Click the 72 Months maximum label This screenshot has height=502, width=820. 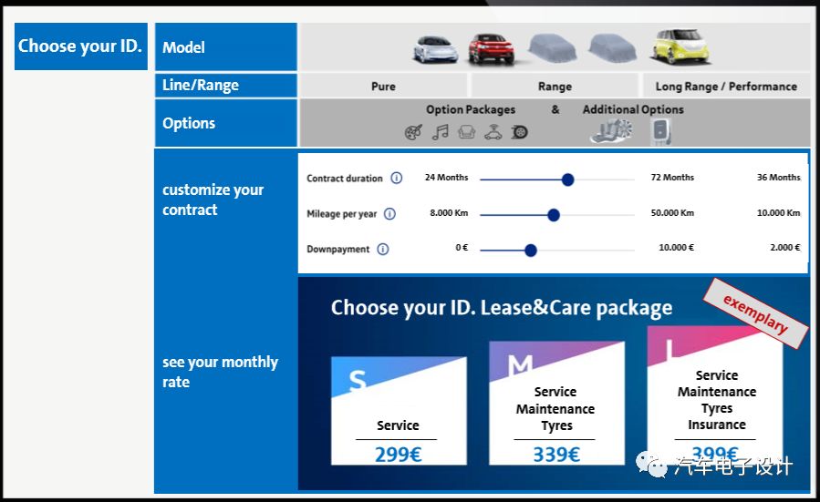pyautogui.click(x=672, y=178)
